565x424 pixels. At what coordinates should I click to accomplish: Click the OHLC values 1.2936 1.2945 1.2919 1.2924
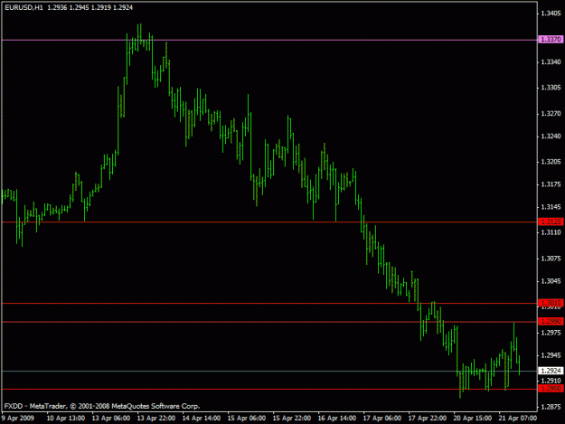pyautogui.click(x=90, y=7)
